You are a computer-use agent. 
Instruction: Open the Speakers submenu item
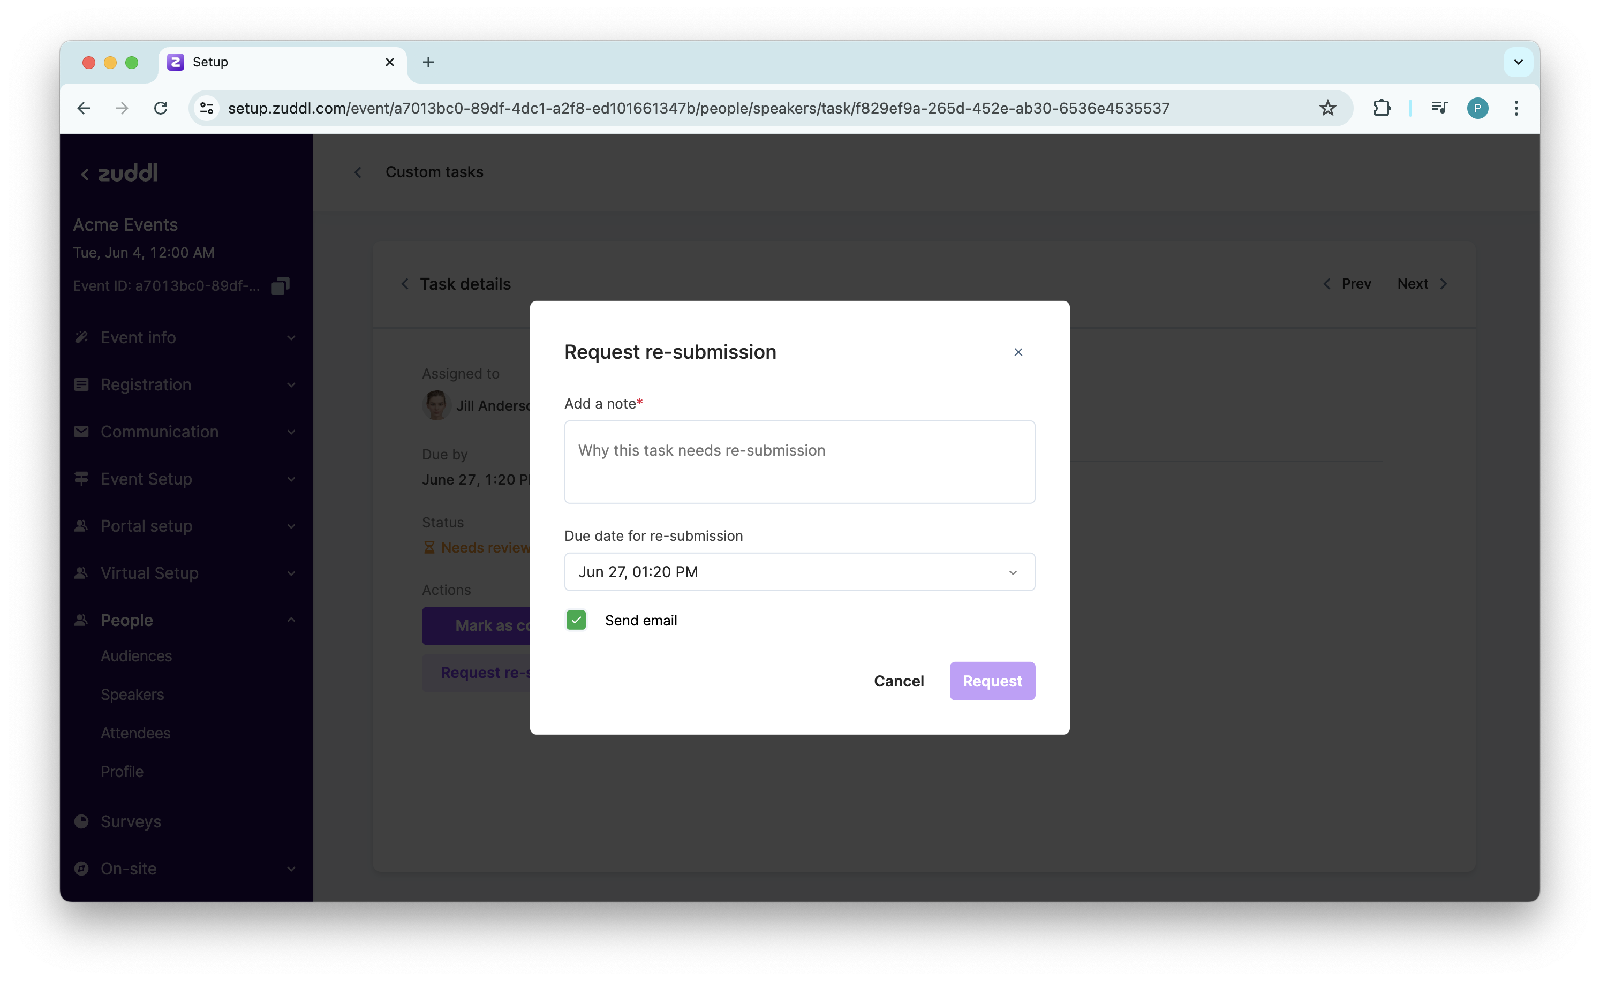point(132,695)
